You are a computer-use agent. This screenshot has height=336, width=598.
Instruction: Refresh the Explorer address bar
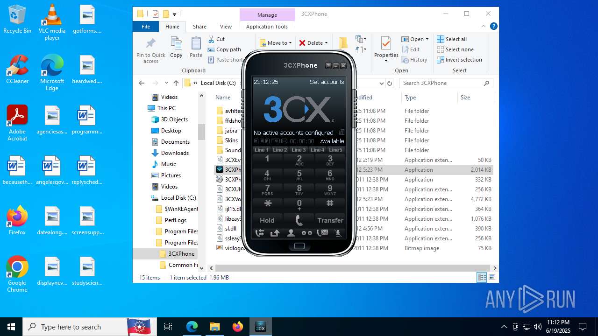click(390, 83)
